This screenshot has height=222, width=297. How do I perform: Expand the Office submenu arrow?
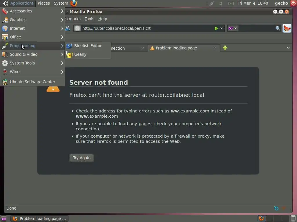(62, 37)
